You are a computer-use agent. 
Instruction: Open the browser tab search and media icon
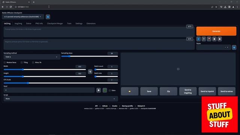(221, 7)
